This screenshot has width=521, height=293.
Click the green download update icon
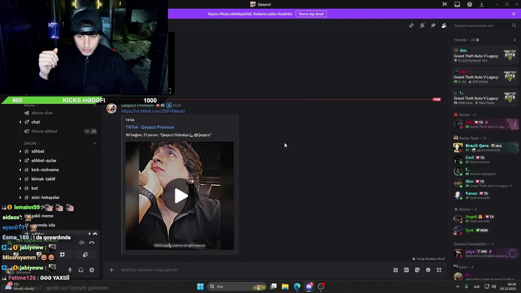click(482, 4)
